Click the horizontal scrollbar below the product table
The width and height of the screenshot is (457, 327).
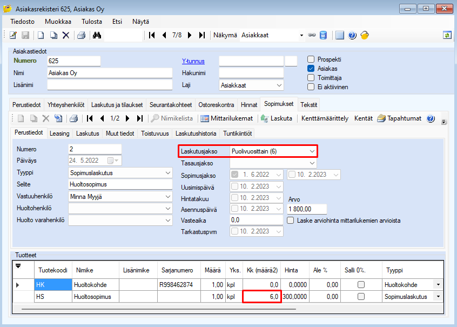[159, 309]
